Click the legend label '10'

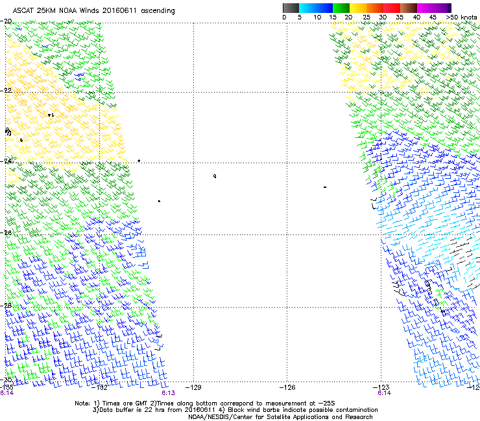coord(317,17)
